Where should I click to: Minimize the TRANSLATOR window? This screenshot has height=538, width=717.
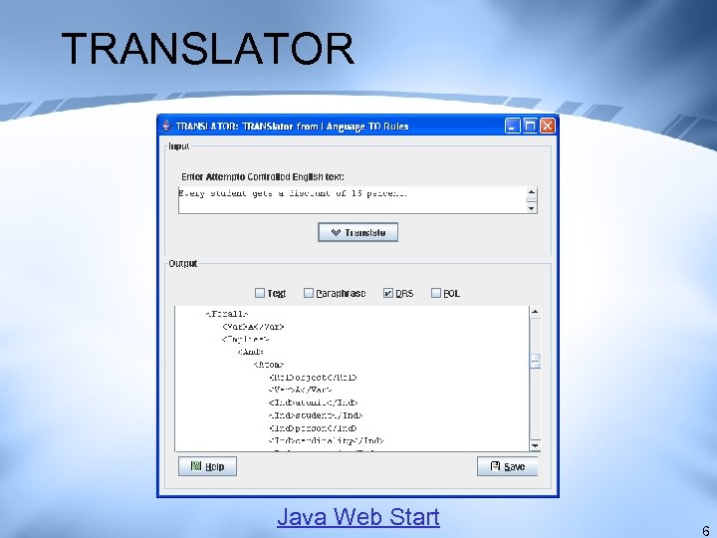click(512, 126)
